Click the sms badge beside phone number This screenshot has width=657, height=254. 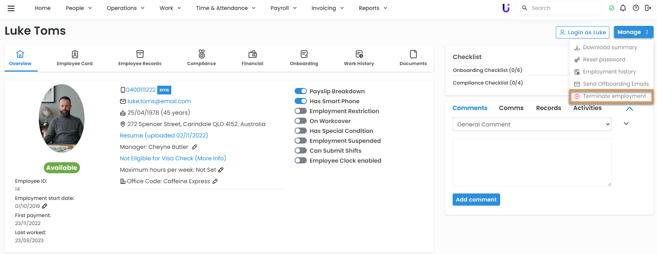coord(164,90)
